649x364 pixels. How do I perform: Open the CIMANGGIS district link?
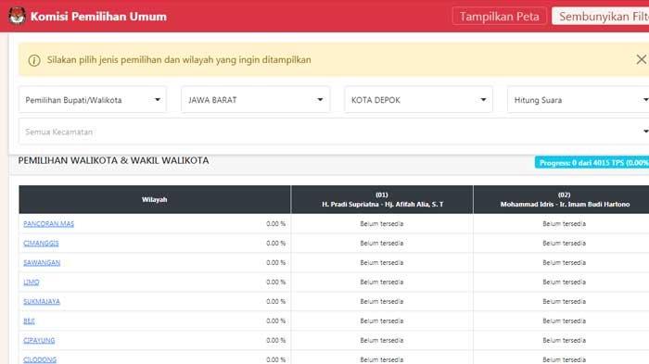click(41, 244)
